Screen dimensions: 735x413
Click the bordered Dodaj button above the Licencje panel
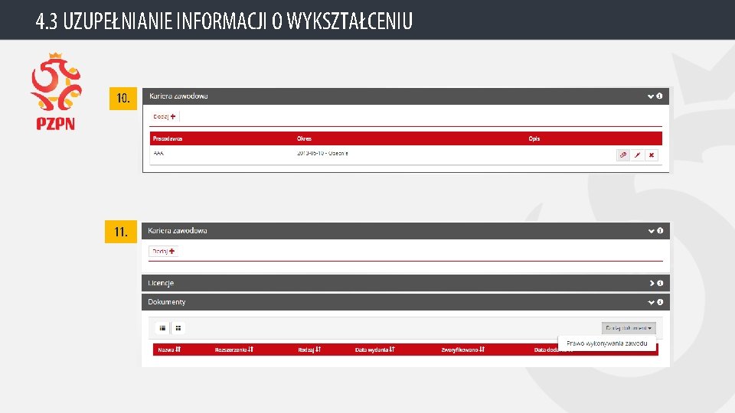(164, 252)
